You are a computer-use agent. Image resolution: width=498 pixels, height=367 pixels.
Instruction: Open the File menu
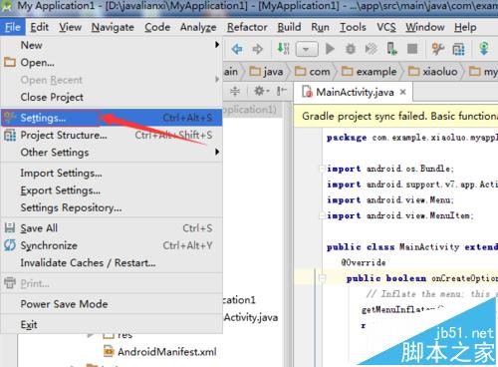point(13,27)
